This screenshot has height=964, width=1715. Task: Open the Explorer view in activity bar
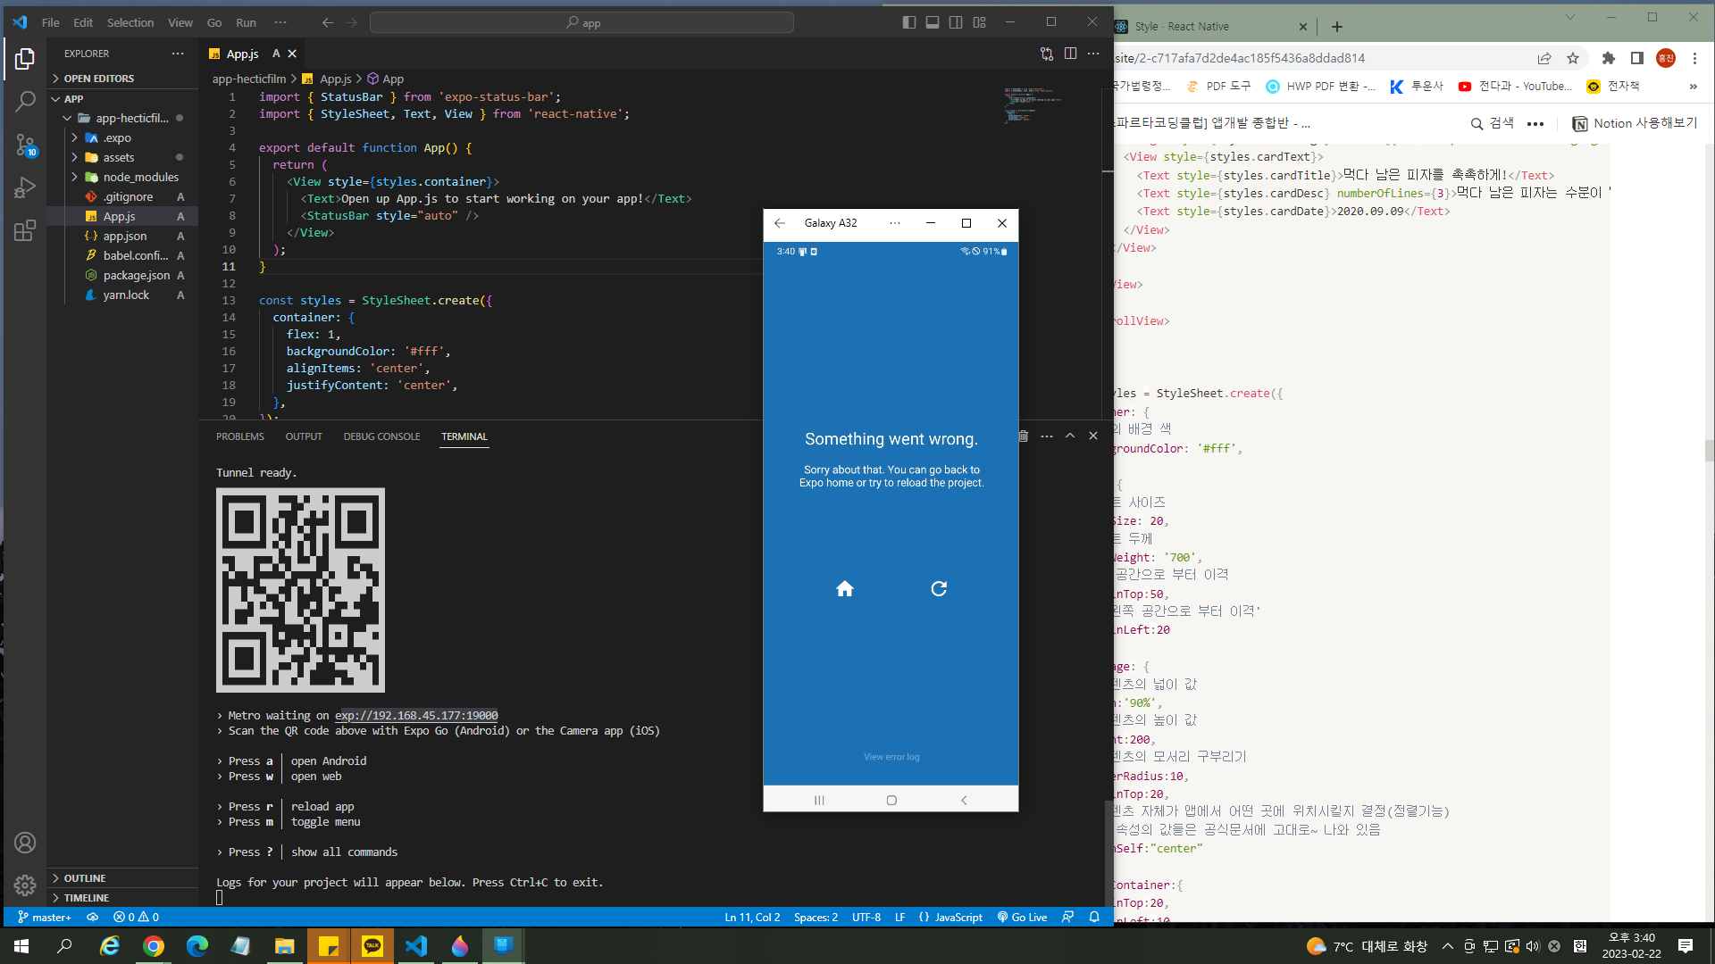coord(25,59)
